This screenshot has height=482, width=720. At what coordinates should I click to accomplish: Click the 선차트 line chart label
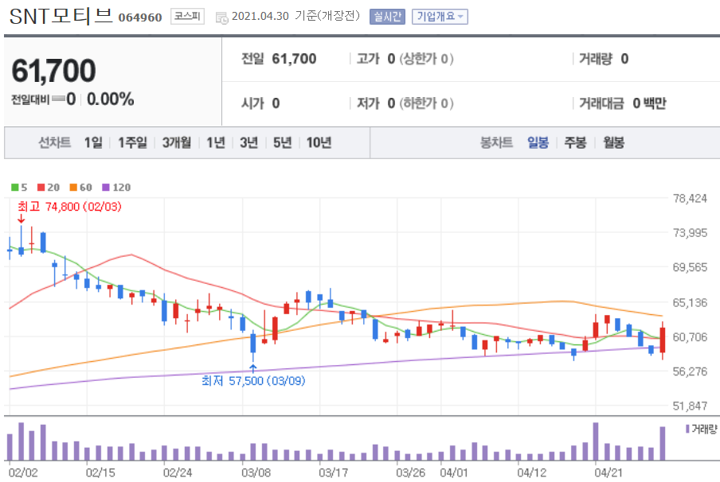(54, 142)
